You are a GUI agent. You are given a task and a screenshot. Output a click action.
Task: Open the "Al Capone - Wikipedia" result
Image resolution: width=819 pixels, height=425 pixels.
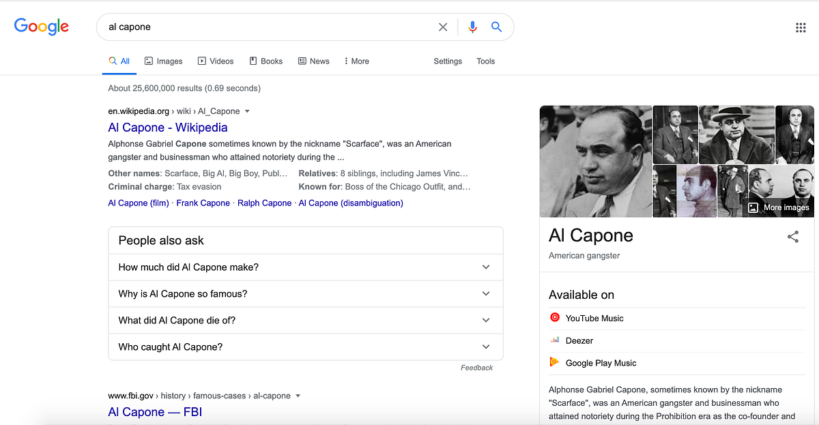point(168,128)
